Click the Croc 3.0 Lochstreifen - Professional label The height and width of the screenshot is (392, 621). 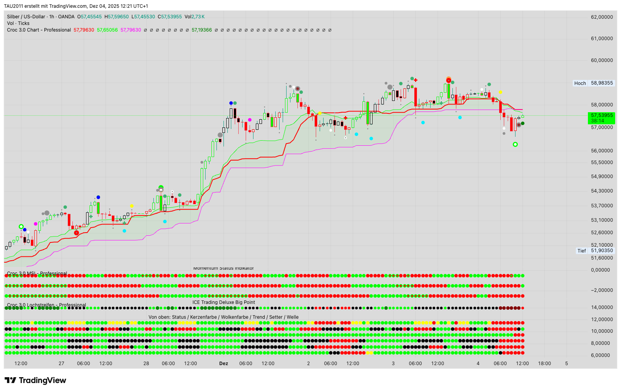click(x=46, y=305)
